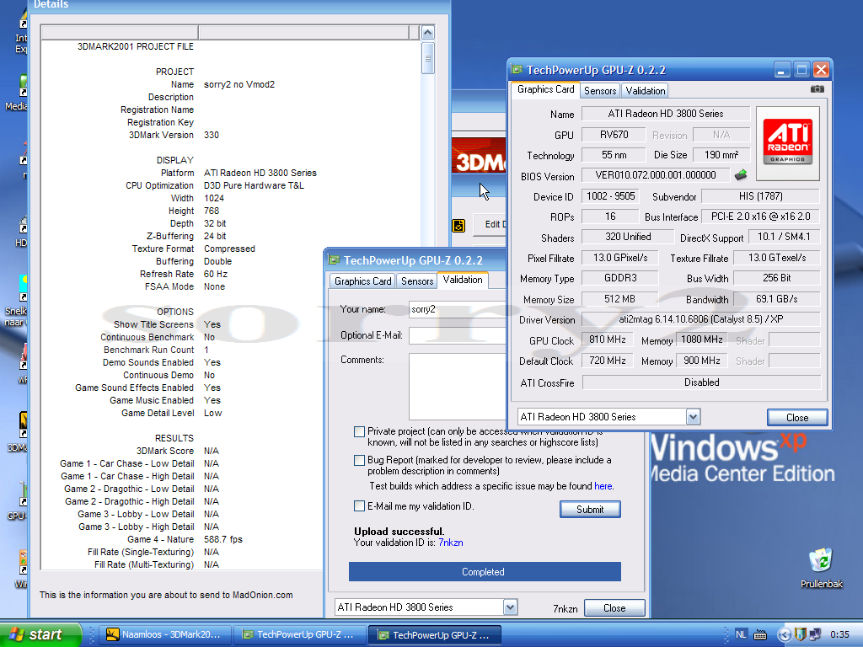Click the camera screenshot icon in GPU-Z

tap(817, 89)
